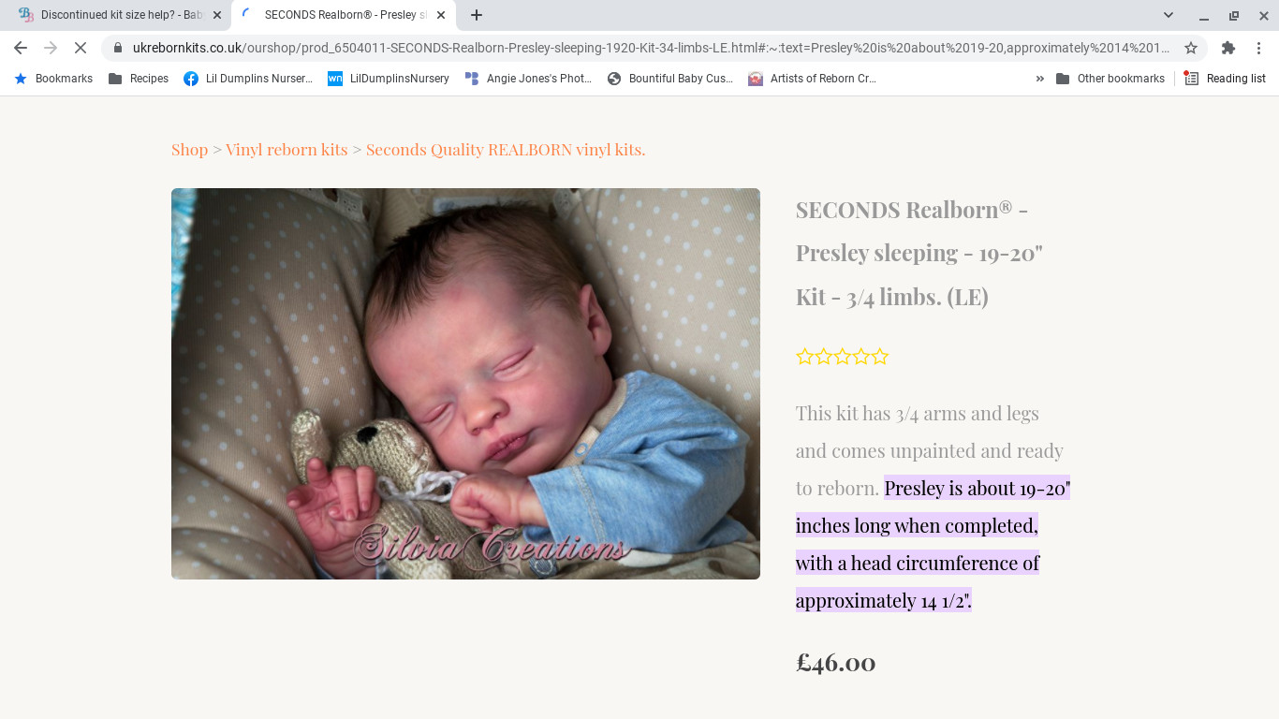Go to the Shop breadcrumb link

(189, 150)
